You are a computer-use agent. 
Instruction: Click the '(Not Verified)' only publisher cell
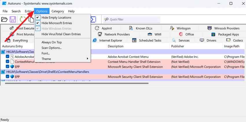[x=180, y=62]
